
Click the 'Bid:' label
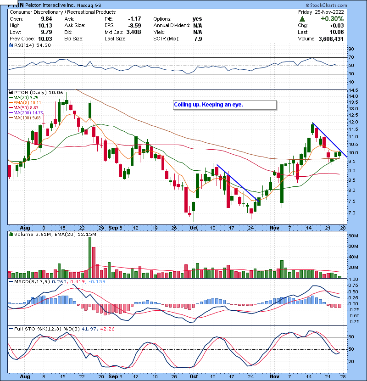(68, 32)
